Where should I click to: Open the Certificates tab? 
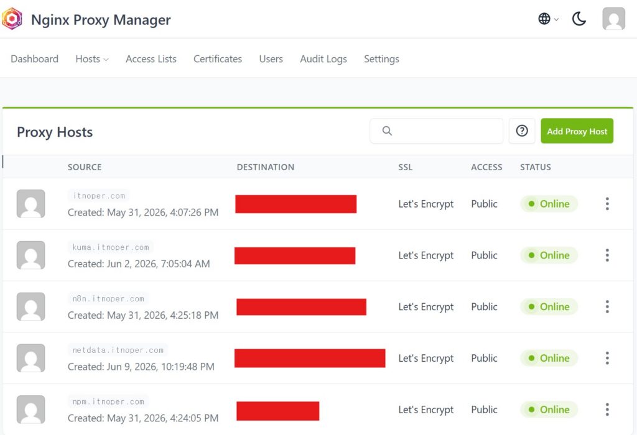tap(218, 59)
